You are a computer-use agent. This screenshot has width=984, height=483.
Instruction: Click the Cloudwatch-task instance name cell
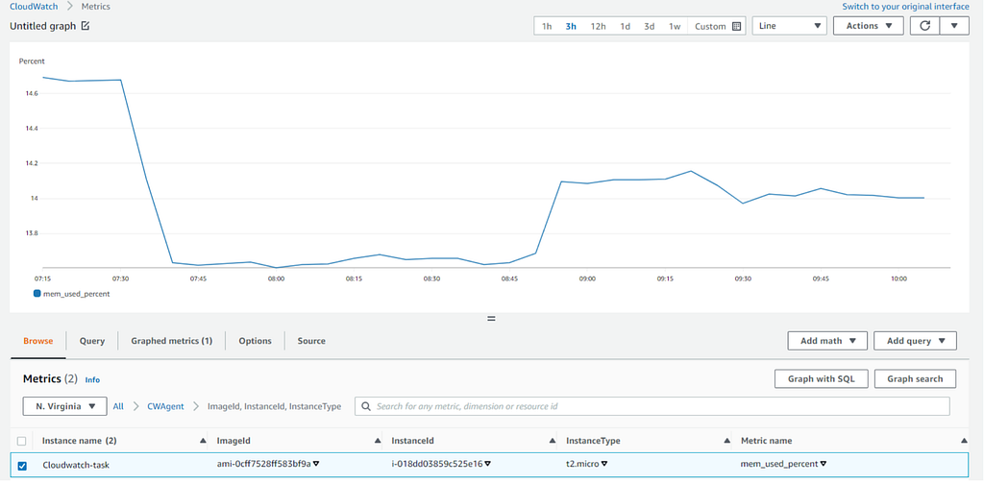tap(78, 465)
